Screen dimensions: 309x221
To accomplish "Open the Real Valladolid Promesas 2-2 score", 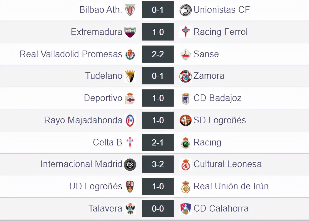I will [x=158, y=54].
